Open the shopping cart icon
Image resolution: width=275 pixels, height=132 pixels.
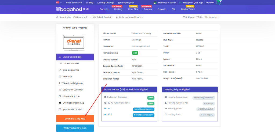(218, 2)
